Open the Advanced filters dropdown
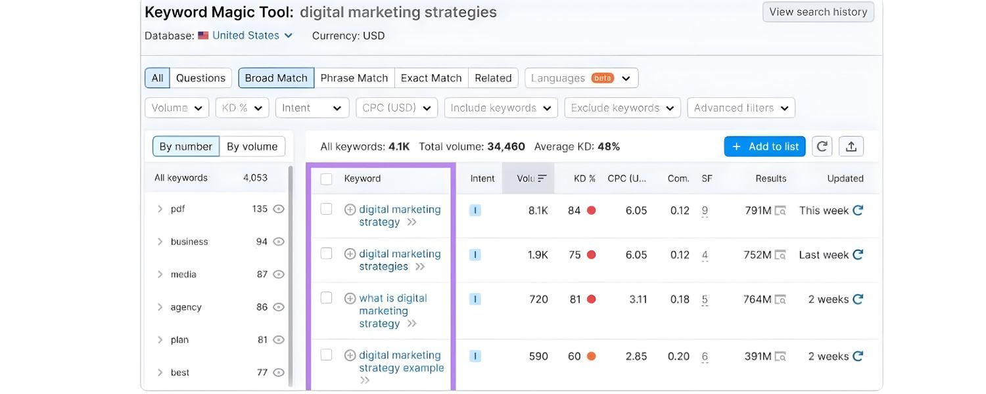Screen dimensions: 986x394 pos(741,107)
